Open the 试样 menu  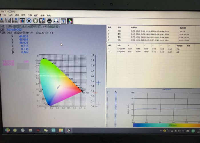(17, 15)
